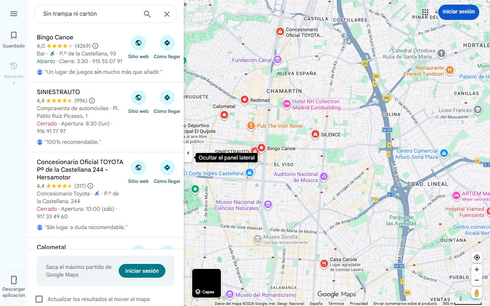The width and height of the screenshot is (490, 306).
Task: Click Iniciar sesión in the promo banner
Action: pyautogui.click(x=142, y=270)
